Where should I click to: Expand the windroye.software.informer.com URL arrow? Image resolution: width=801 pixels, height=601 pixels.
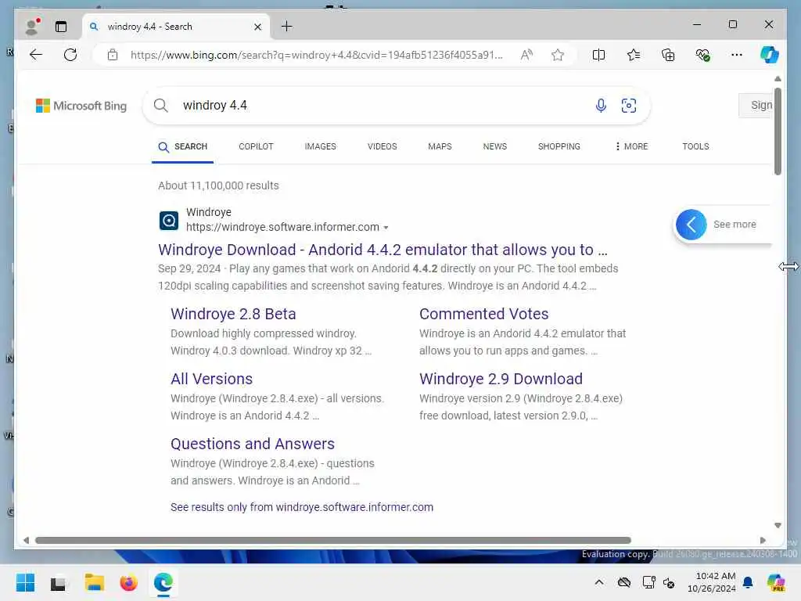coord(386,228)
